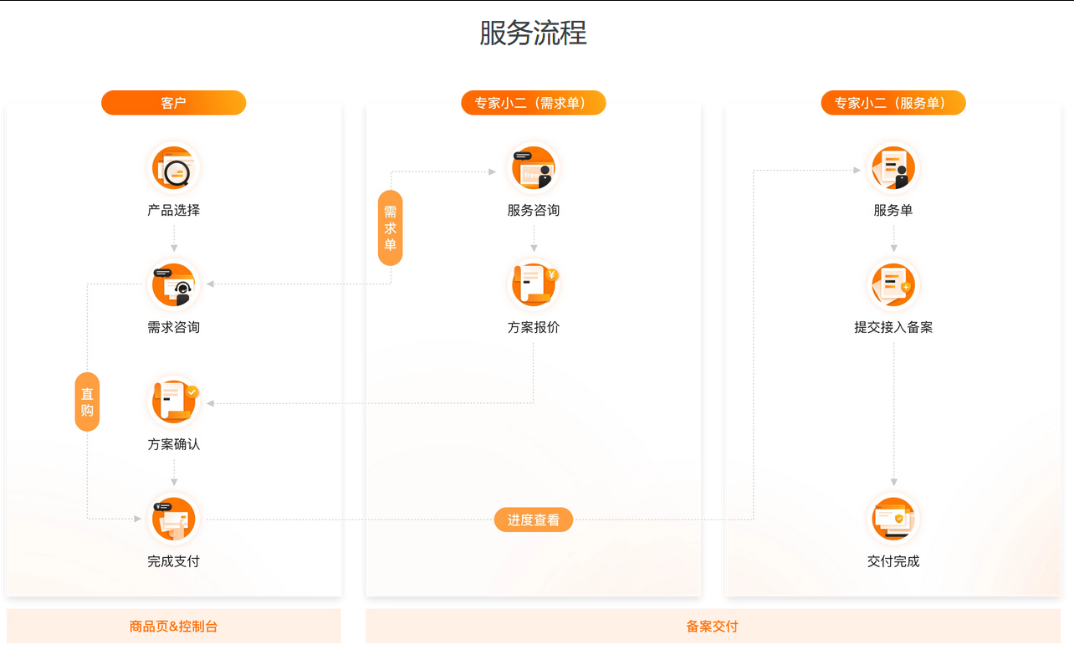Image resolution: width=1074 pixels, height=655 pixels.
Task: Switch to the 商品页&控制台 section
Action: click(x=173, y=626)
